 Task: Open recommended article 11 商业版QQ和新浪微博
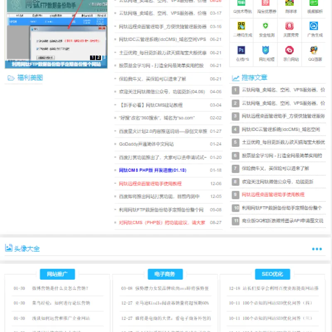(x=283, y=221)
